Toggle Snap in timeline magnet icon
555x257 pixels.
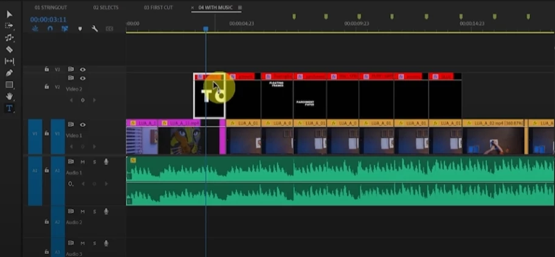click(x=50, y=28)
